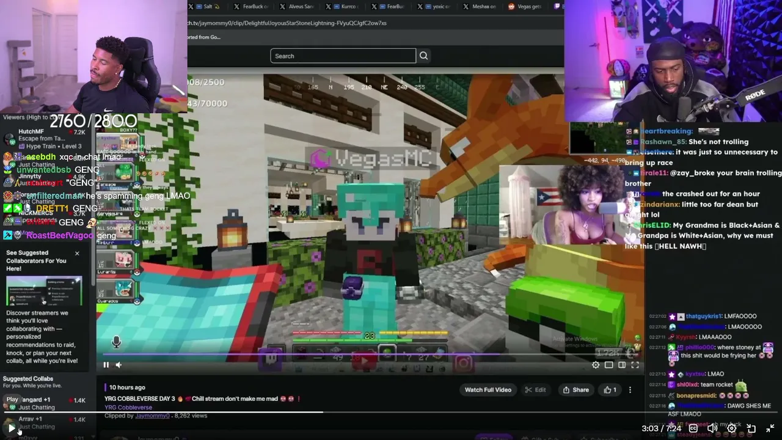
Task: Mute the YouTube player volume
Action: tap(712, 428)
